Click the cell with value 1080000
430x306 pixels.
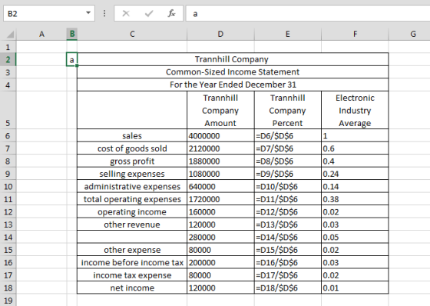click(220, 173)
